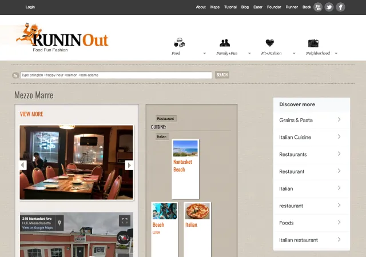Open Italian restaurant chevron in Discover more
This screenshot has width=366, height=257.
[339, 239]
